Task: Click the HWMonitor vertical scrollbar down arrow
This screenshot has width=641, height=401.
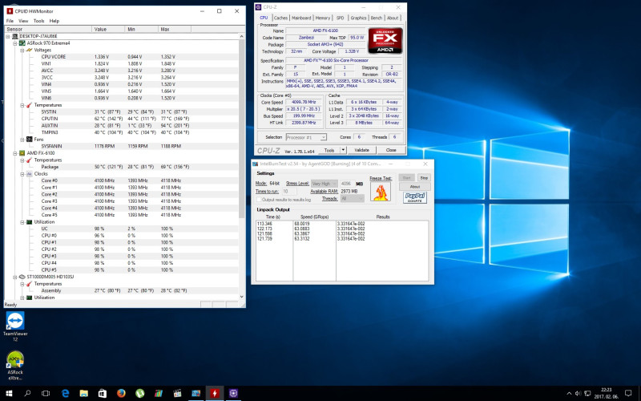Action: tap(242, 297)
